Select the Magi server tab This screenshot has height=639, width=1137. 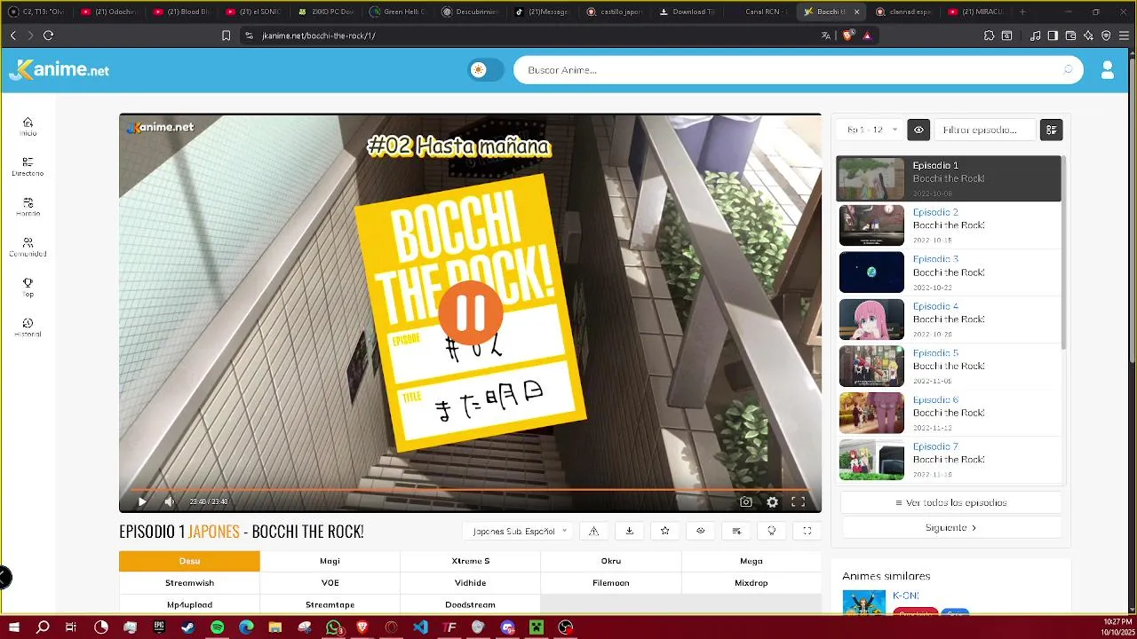[330, 561]
